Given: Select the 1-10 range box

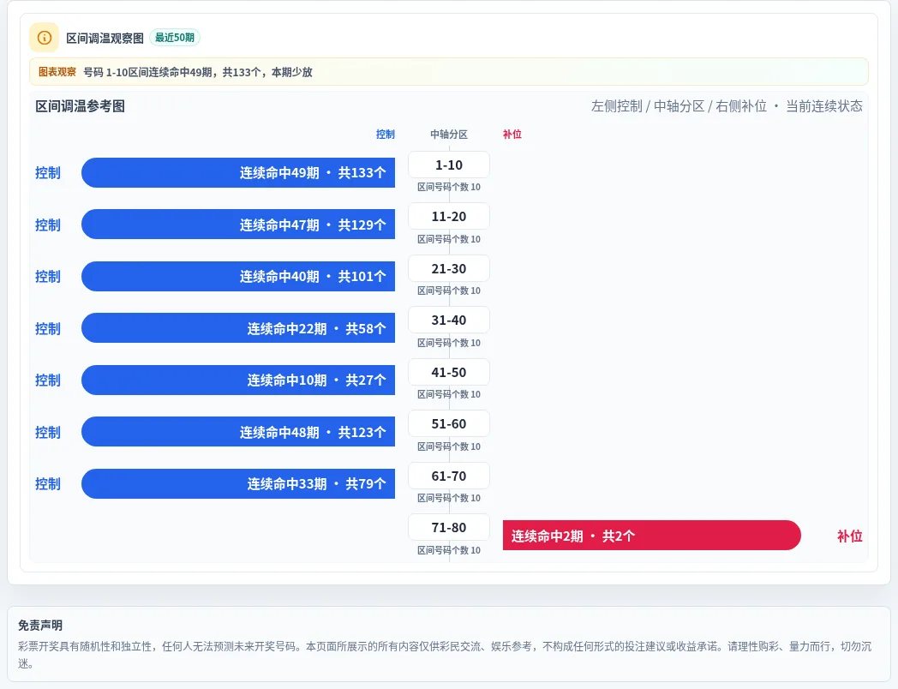Looking at the screenshot, I should [x=449, y=165].
